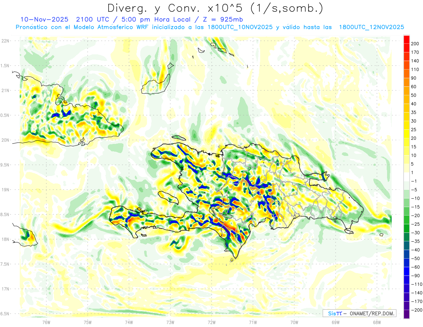
Task: Pick the white swatch between 1 and -1
Action: [406, 177]
